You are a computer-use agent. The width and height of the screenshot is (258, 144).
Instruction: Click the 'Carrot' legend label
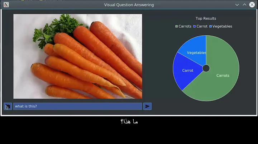(202, 26)
